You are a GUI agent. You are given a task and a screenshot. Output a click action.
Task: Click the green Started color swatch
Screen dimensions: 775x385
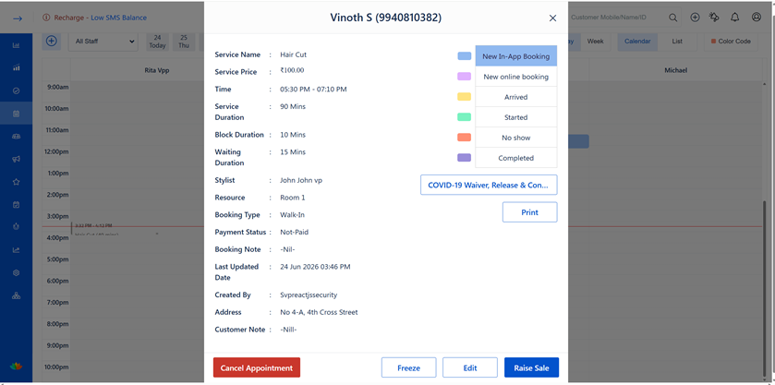click(x=464, y=117)
